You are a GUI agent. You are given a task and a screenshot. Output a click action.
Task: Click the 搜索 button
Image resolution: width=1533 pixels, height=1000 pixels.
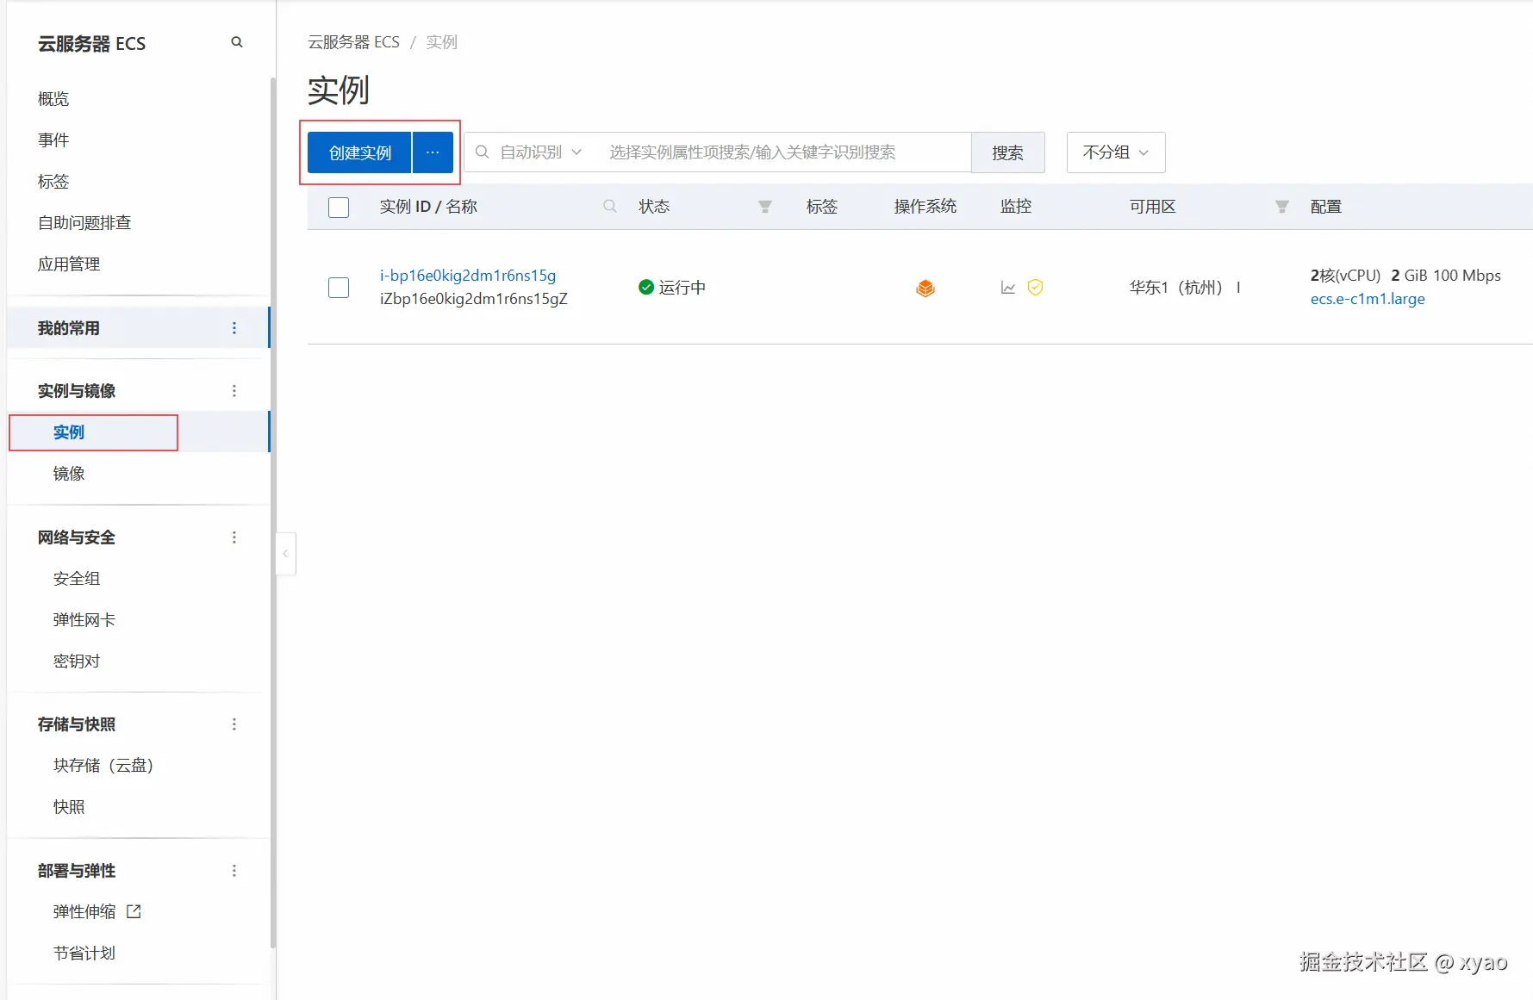pos(1007,152)
